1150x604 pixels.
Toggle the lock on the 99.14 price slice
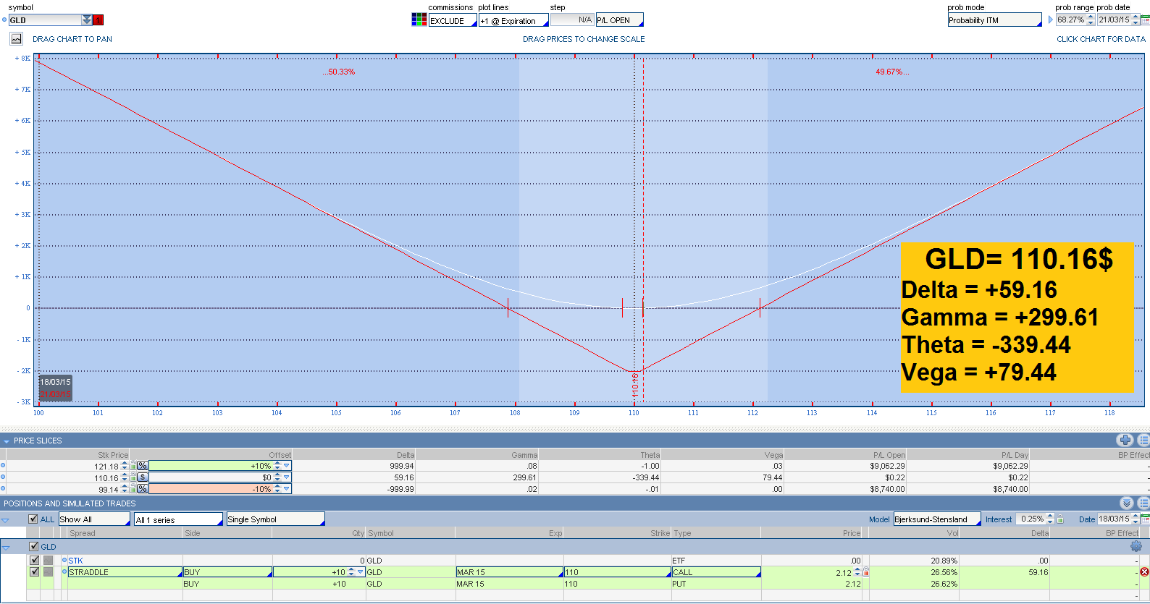(133, 489)
